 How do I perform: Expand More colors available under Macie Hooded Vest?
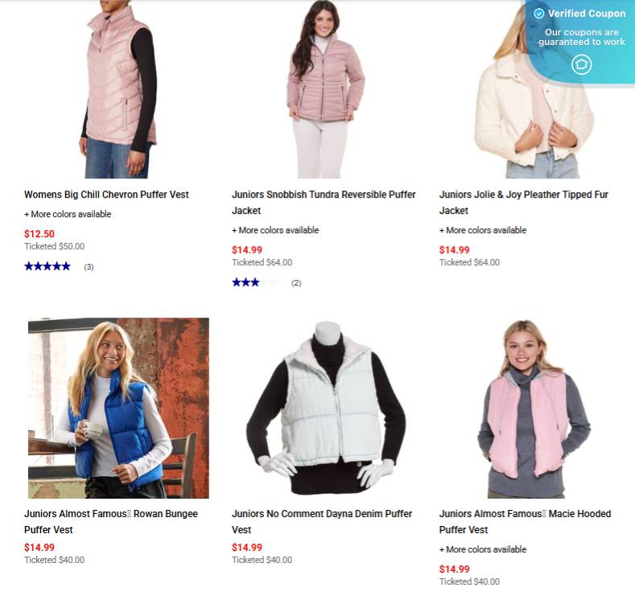[x=483, y=549]
